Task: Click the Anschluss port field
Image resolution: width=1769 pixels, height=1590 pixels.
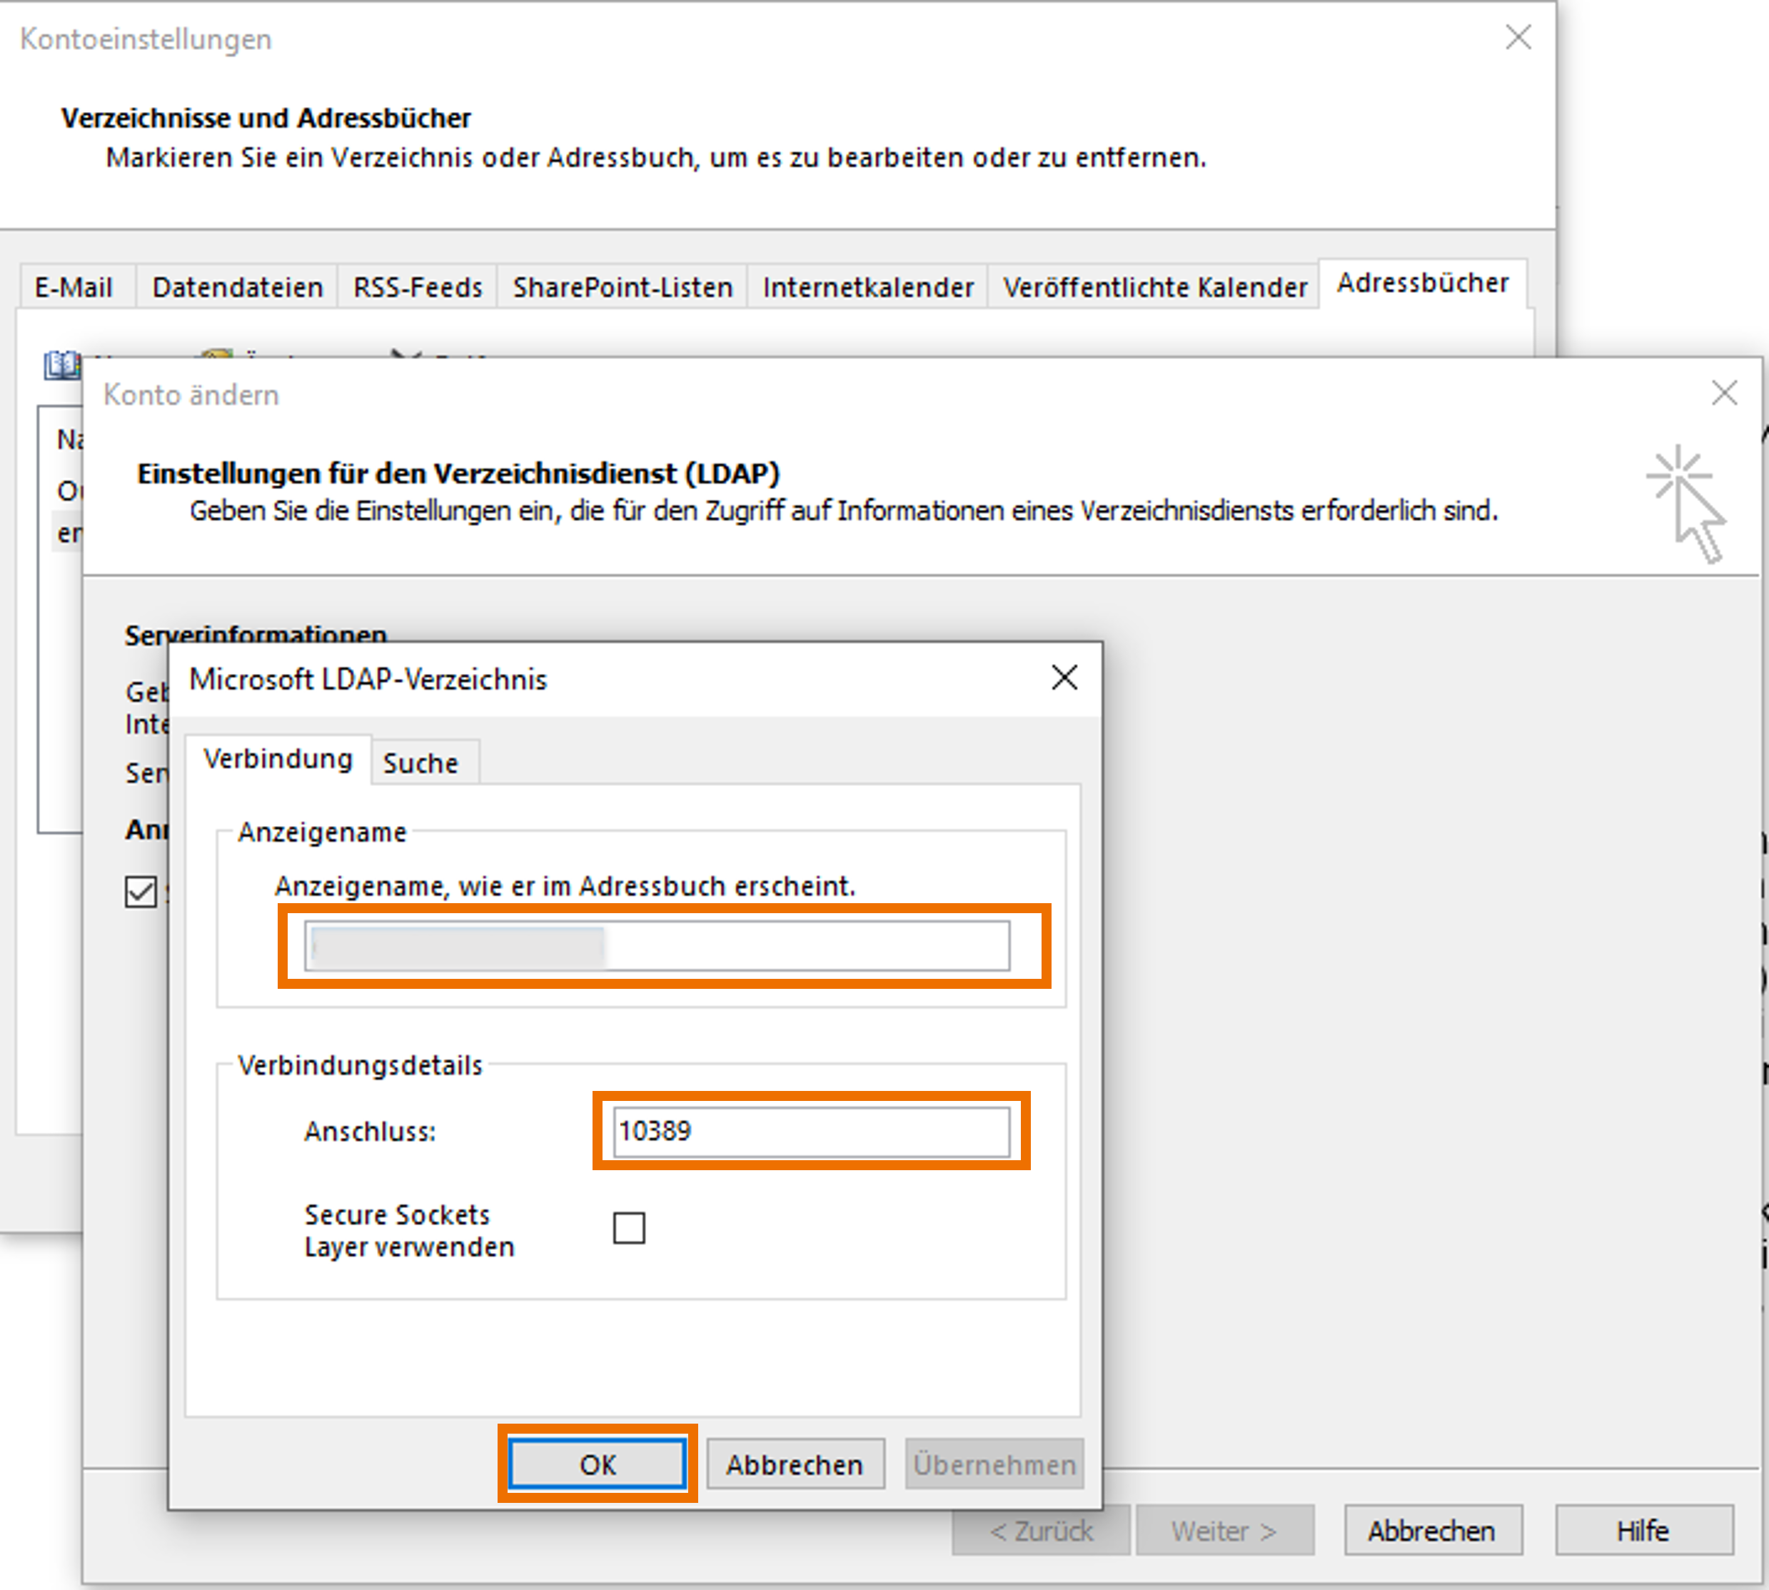Action: (811, 1130)
